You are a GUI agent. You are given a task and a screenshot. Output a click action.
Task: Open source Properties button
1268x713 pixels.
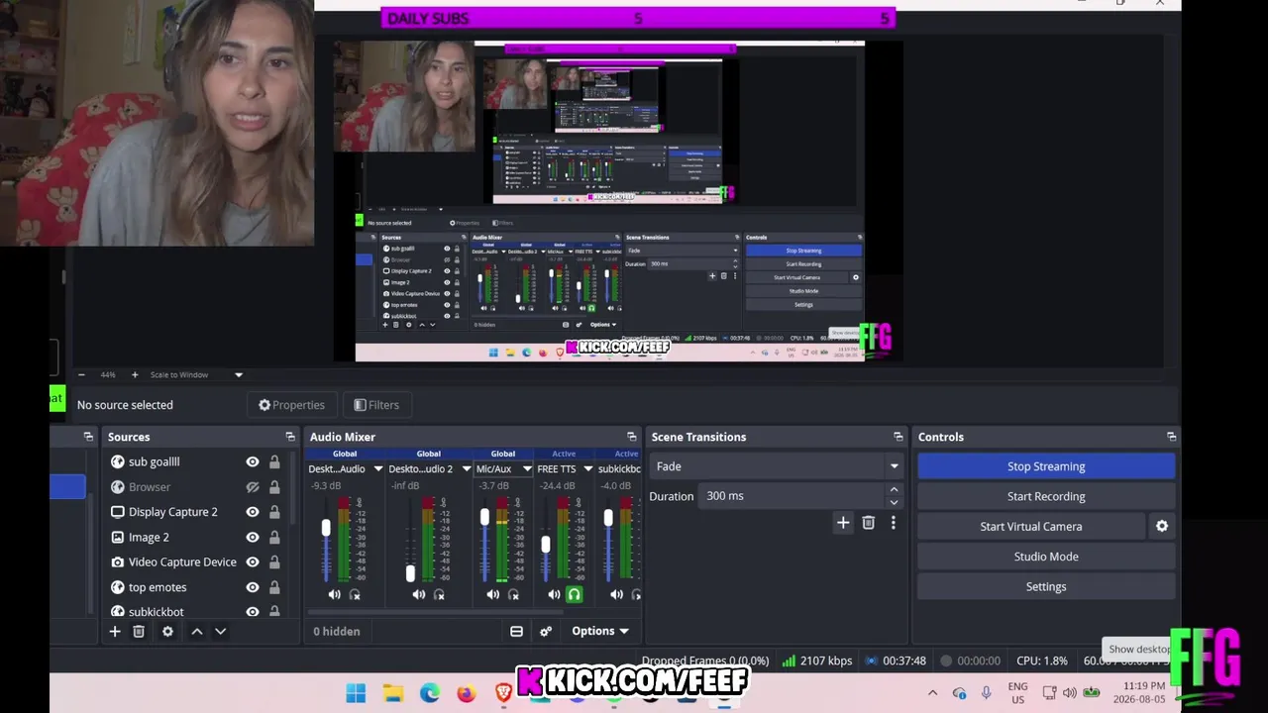[x=292, y=405]
